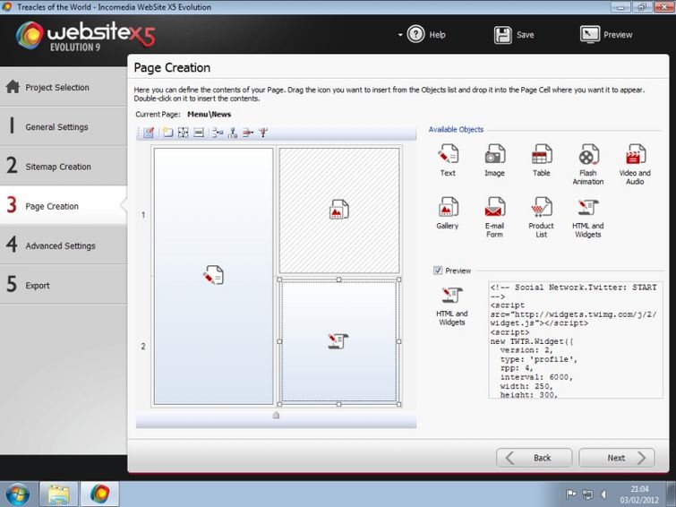Click the last red icon in page toolbar
This screenshot has height=507, width=676.
(263, 133)
